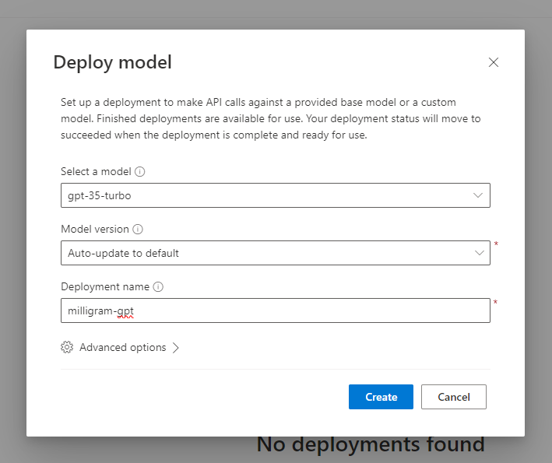Click info icon next to Deployment name
Screen dimensions: 552x463
point(158,287)
